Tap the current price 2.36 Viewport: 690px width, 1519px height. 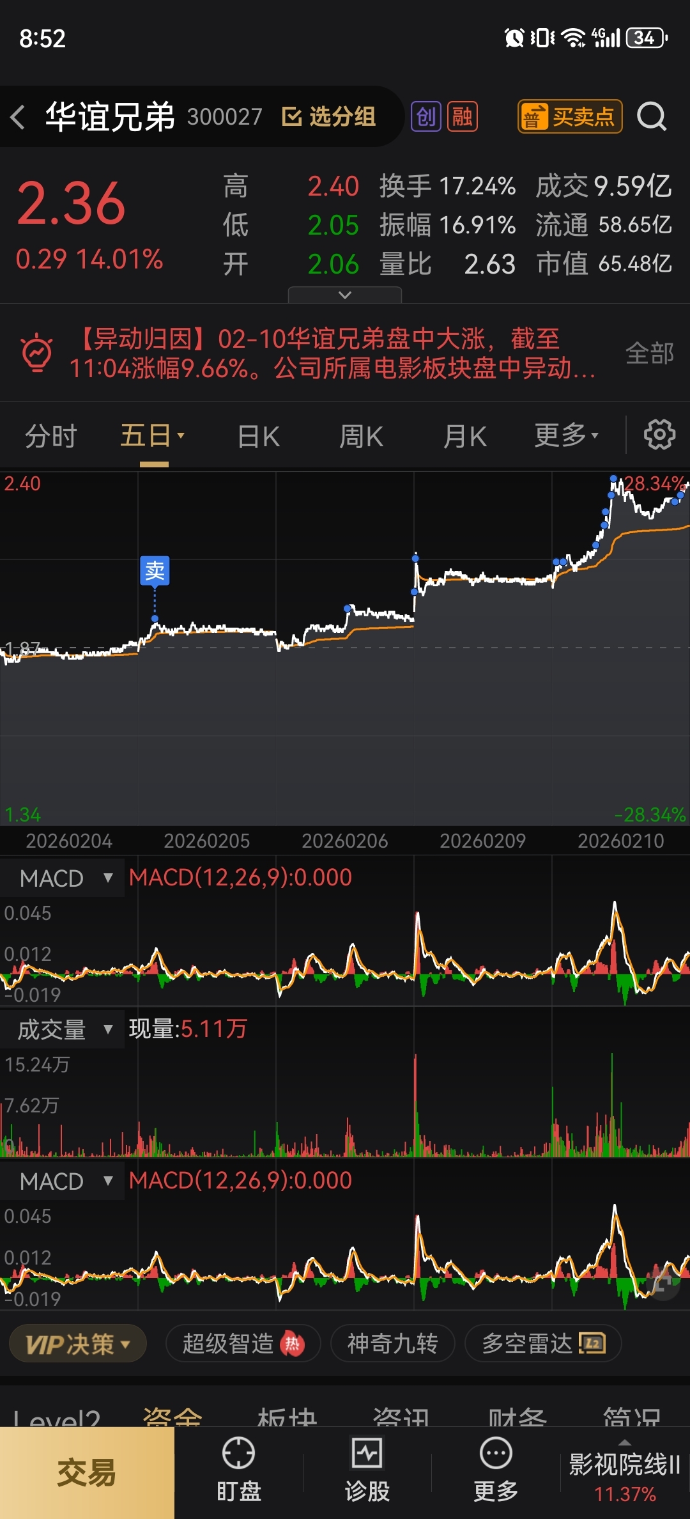click(x=71, y=203)
